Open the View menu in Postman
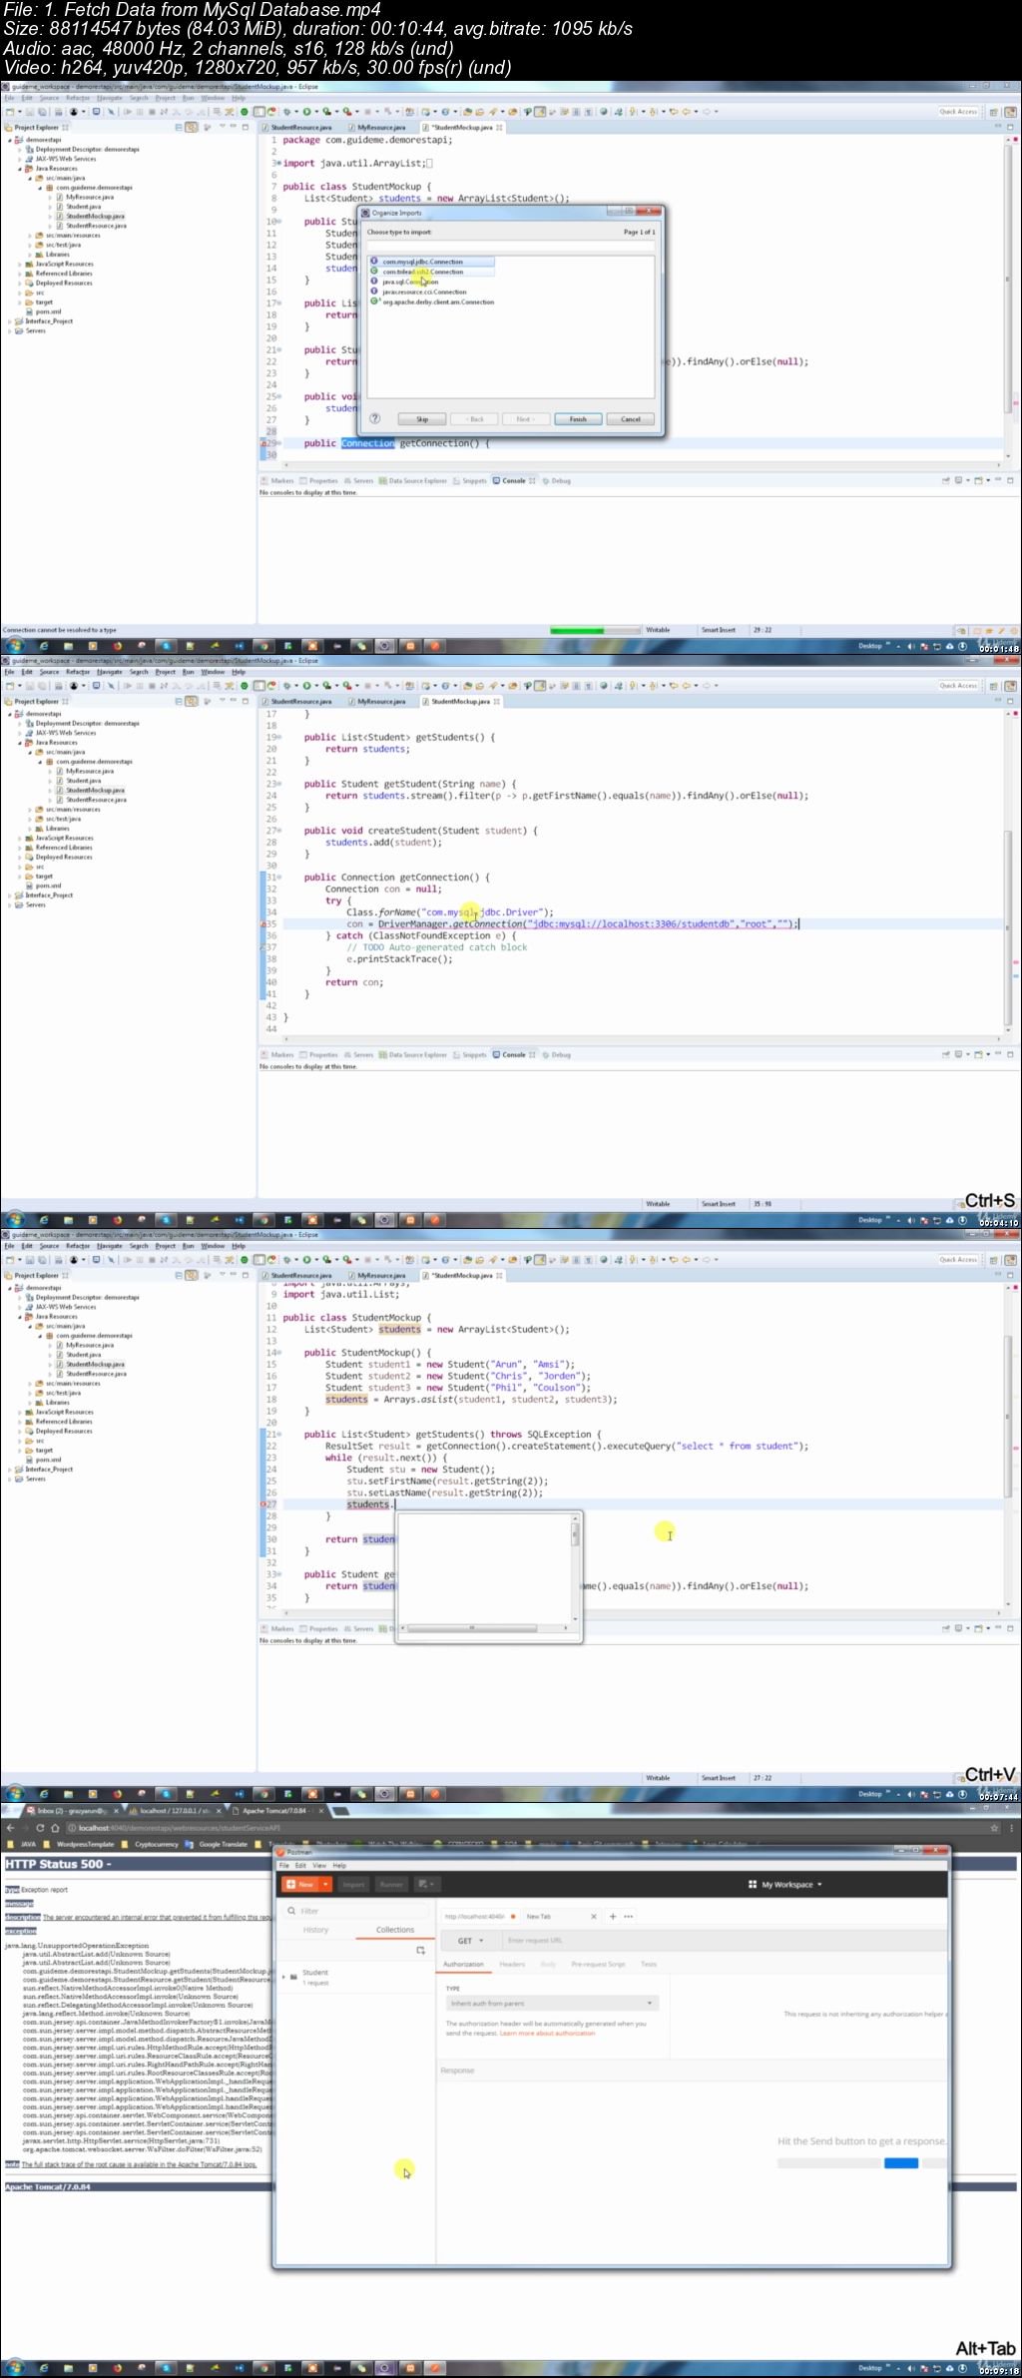1022x2378 pixels. [319, 1865]
